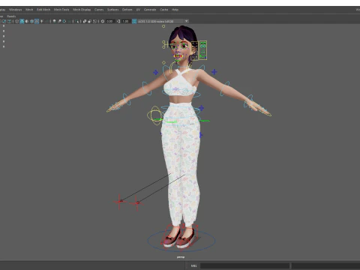This screenshot has width=360, height=270.
Task: Switch viewport to wireframe display
Action: point(16,21)
